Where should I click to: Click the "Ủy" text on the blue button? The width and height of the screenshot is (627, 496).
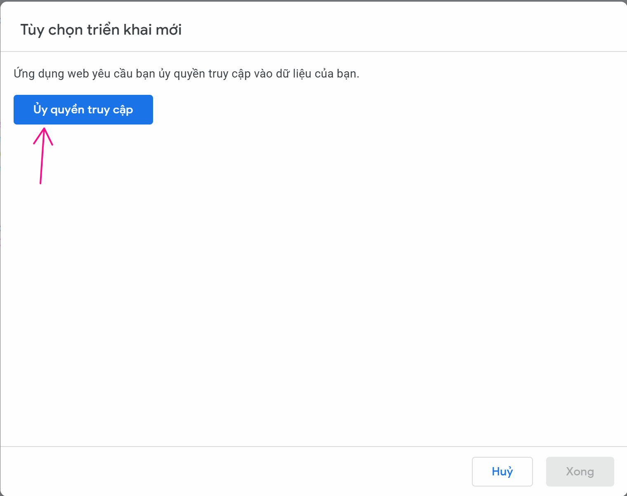[x=40, y=109]
